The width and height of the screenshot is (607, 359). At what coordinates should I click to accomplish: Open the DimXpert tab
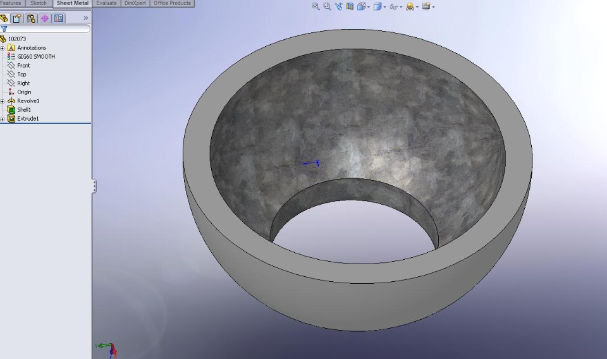(135, 3)
